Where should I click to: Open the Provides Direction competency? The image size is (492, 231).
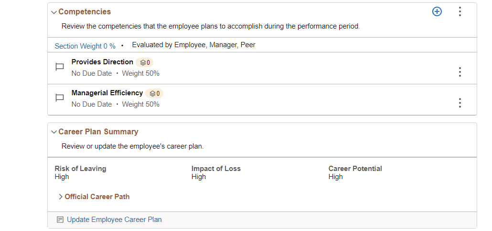point(102,62)
